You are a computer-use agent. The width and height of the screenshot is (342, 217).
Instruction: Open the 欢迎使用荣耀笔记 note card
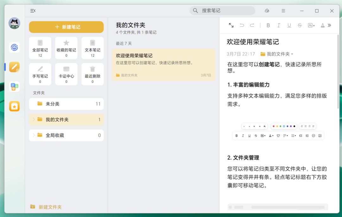(x=164, y=65)
